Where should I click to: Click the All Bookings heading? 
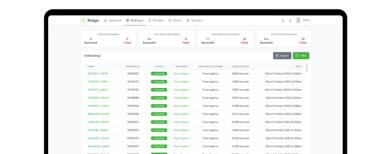click(x=92, y=56)
